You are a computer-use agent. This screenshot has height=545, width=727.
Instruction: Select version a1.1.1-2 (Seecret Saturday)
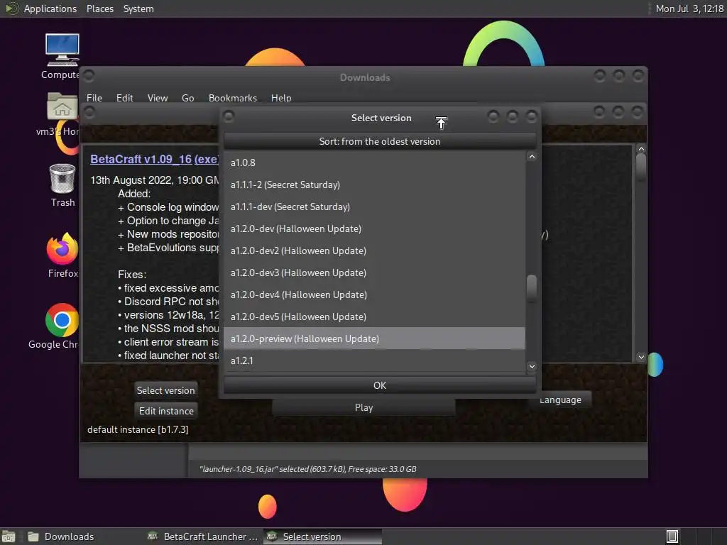pyautogui.click(x=374, y=185)
